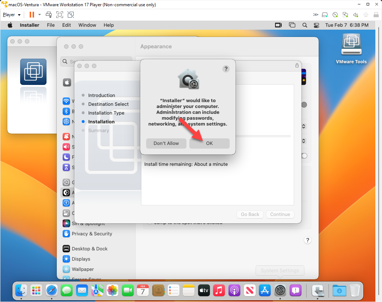Click OK to allow Installer
Image resolution: width=382 pixels, height=302 pixels.
pyautogui.click(x=209, y=143)
